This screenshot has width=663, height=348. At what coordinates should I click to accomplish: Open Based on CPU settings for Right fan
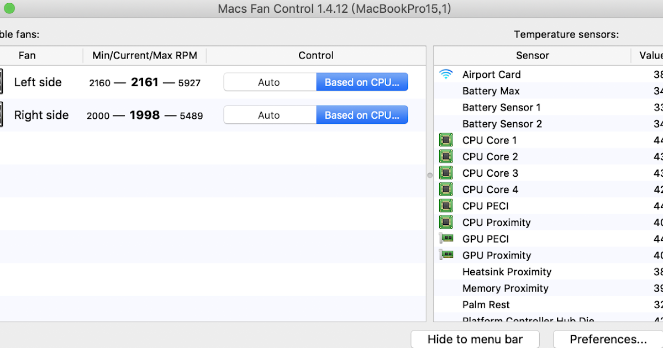point(362,114)
